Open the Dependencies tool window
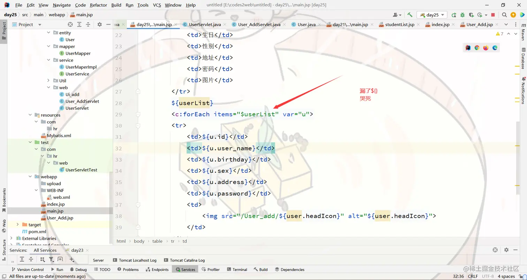 pos(290,270)
